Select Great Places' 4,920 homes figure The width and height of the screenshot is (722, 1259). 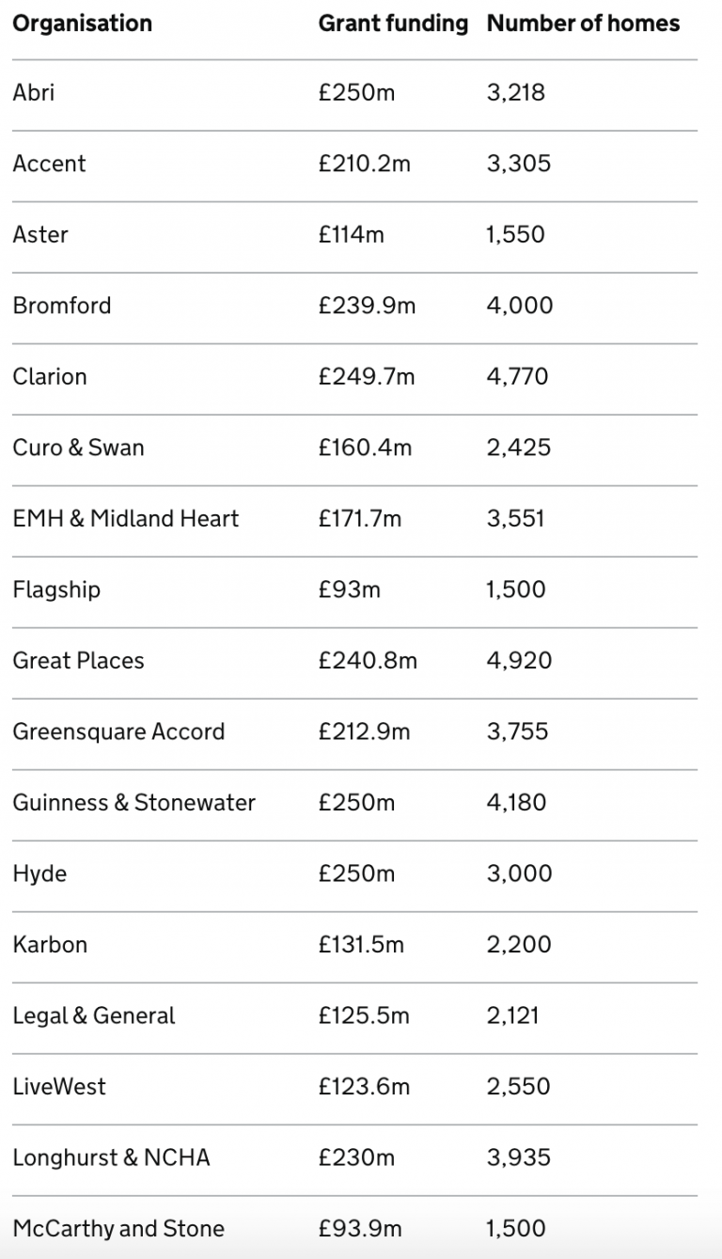tap(519, 660)
